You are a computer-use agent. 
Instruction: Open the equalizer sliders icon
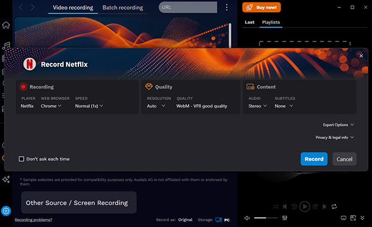(x=284, y=218)
